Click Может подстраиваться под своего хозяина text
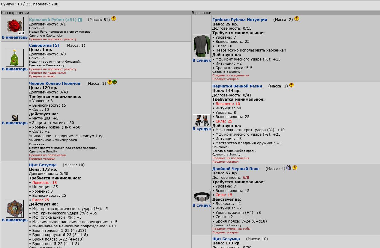The image size is (380, 248). pyautogui.click(x=63, y=148)
